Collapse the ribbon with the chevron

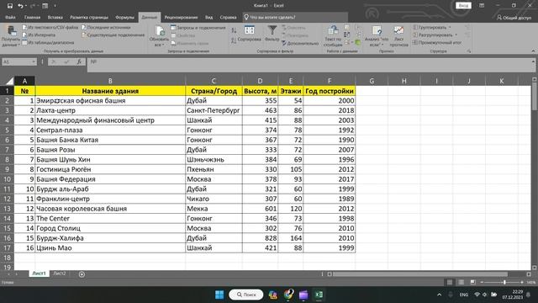[x=533, y=50]
